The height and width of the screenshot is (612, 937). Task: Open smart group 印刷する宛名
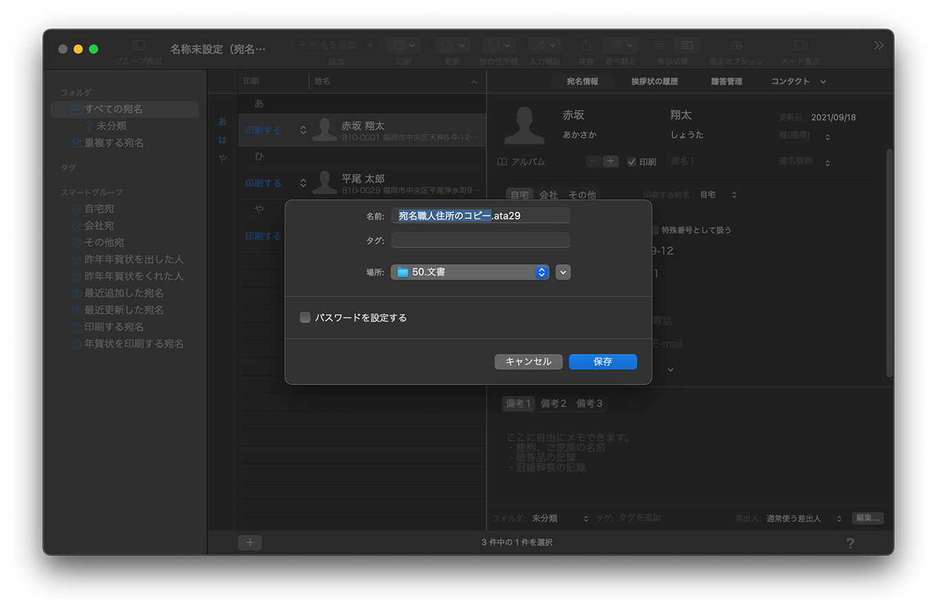pos(108,327)
